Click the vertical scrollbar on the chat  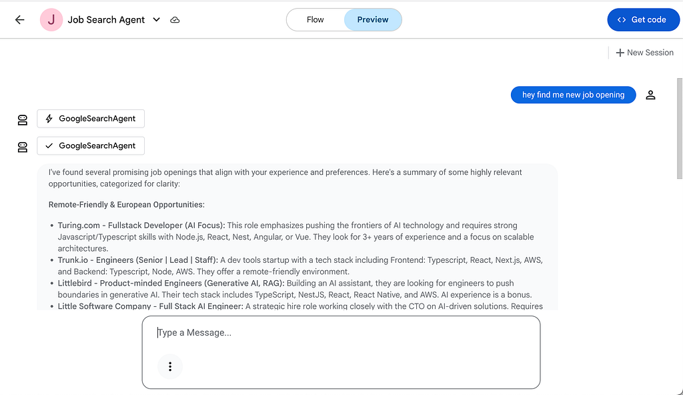tap(680, 129)
